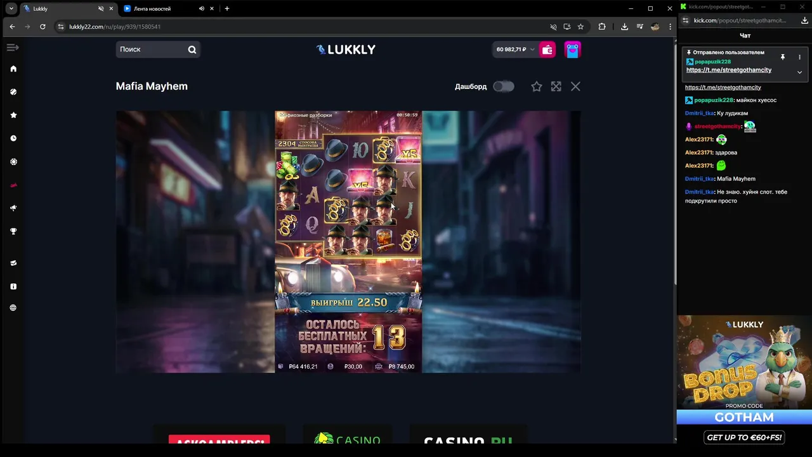Mute the Лента новостей tab audio

click(x=202, y=8)
